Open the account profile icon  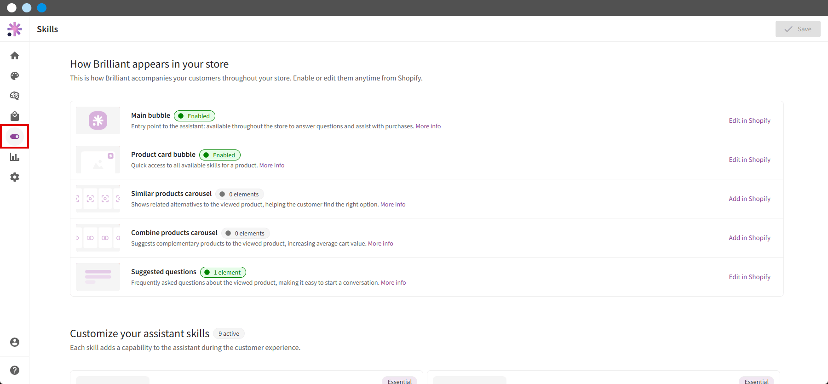(15, 342)
